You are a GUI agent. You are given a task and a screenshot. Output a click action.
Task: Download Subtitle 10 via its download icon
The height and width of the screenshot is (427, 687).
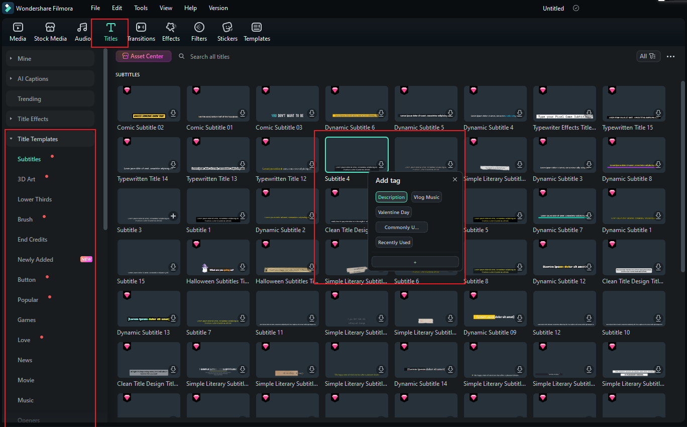tap(658, 318)
